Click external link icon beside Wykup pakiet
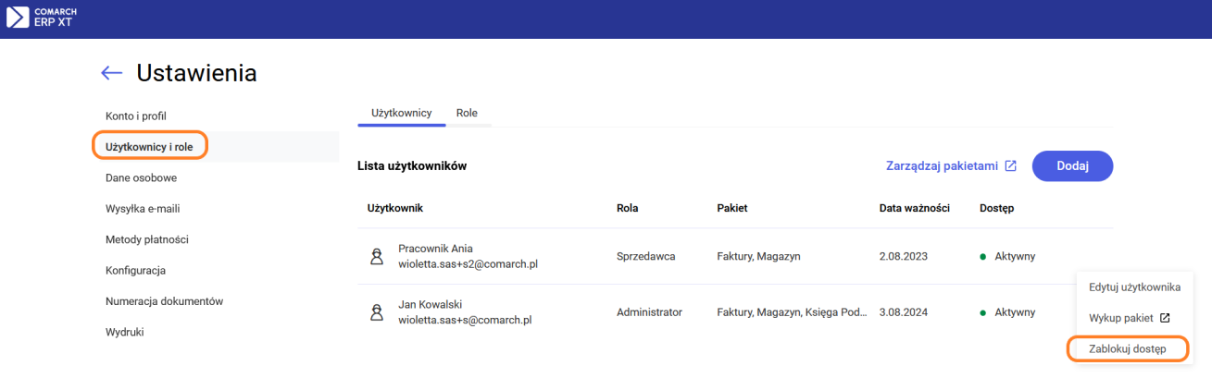Image resolution: width=1212 pixels, height=378 pixels. 1165,318
